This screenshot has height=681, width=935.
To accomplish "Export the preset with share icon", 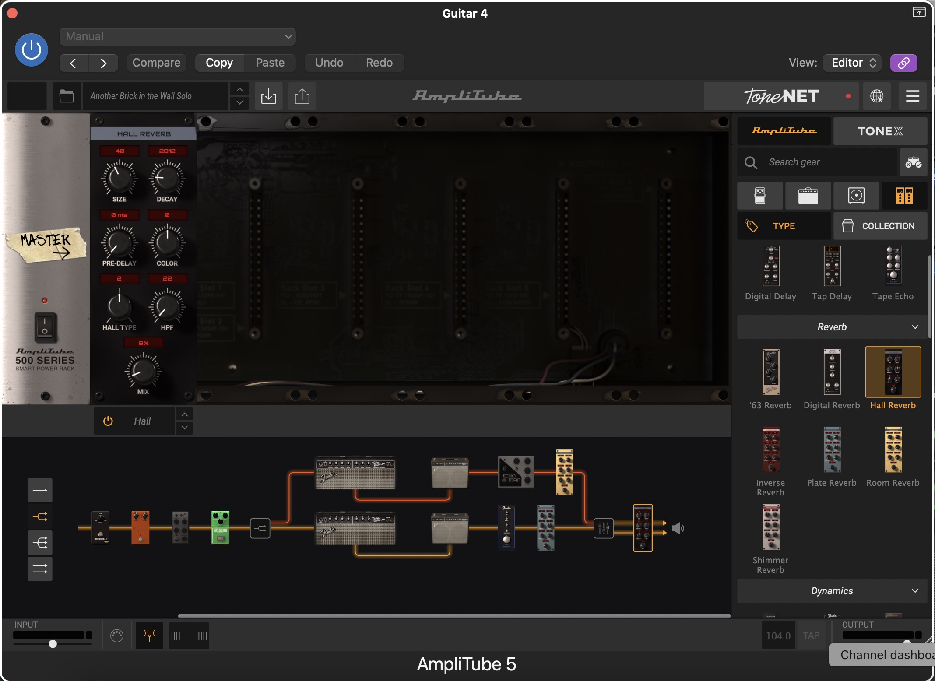I will coord(302,96).
